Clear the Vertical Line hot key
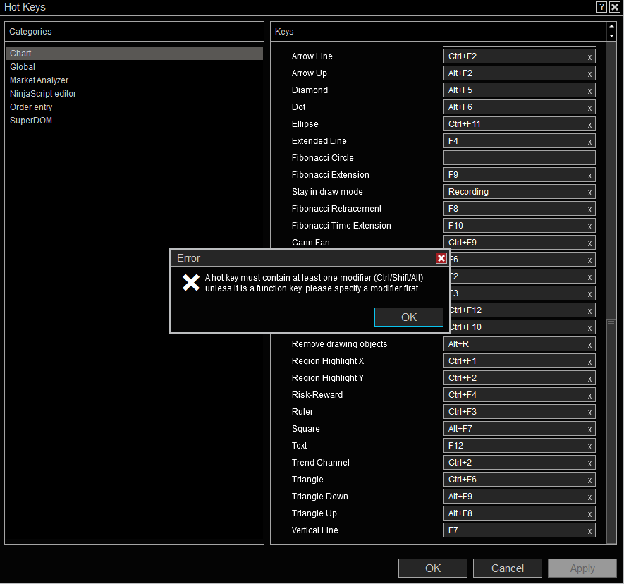 point(589,531)
